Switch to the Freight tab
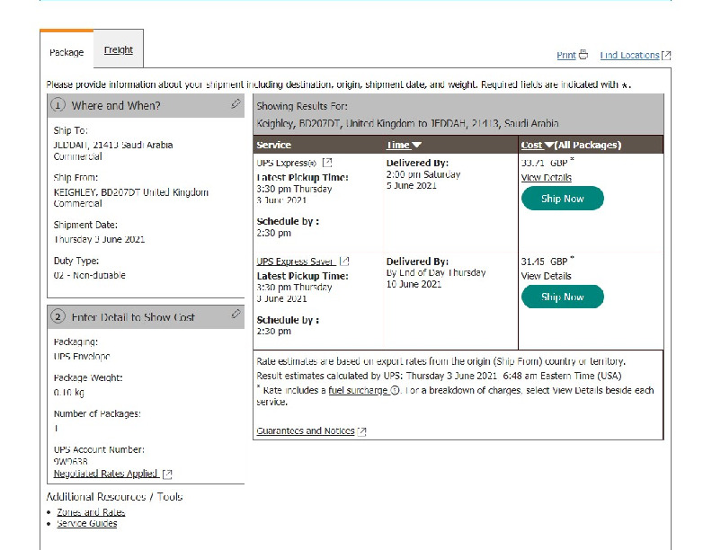The image size is (712, 550). point(118,50)
